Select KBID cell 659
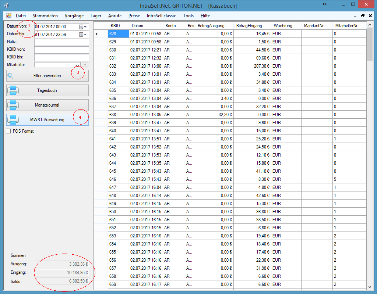 119,284
